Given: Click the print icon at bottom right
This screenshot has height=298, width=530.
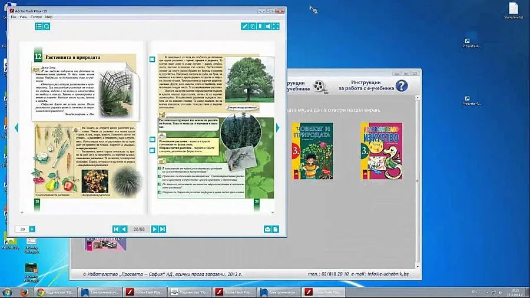Looking at the screenshot, I should pyautogui.click(x=267, y=229).
